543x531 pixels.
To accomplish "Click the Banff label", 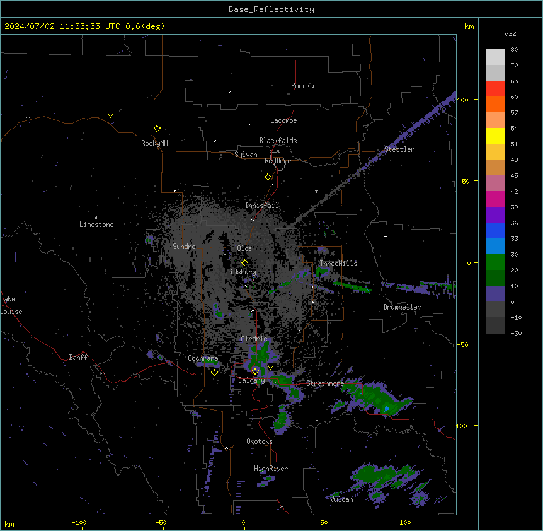I will tap(78, 358).
